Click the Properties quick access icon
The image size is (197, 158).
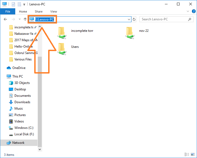[13, 4]
